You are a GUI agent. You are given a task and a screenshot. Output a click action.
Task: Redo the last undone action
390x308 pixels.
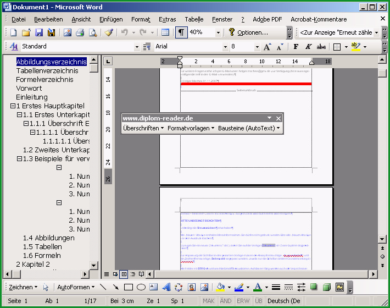click(x=143, y=32)
